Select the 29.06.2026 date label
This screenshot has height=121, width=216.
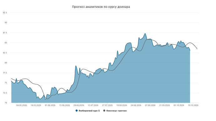point(79,105)
